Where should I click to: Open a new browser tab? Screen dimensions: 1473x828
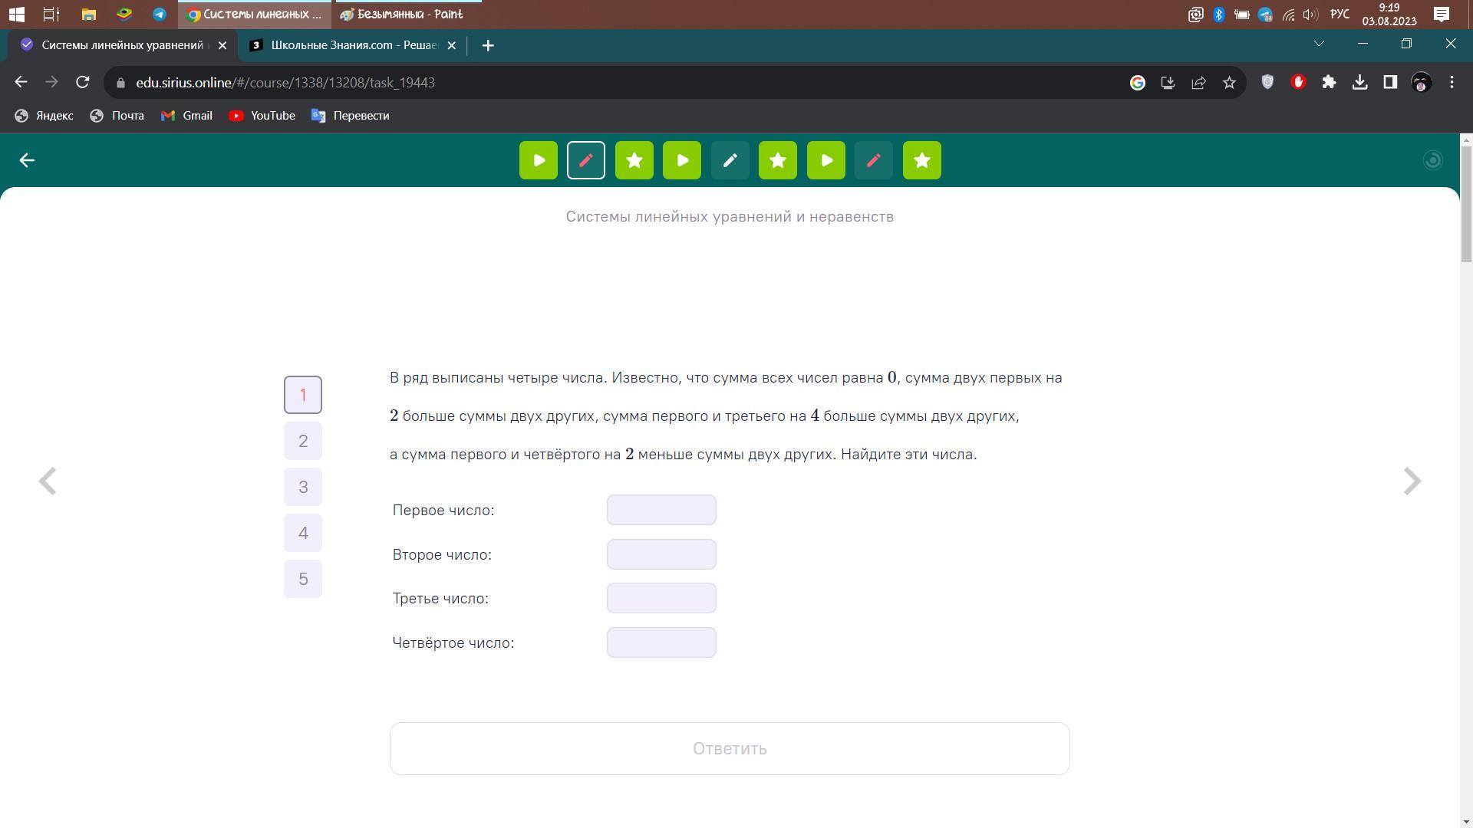click(x=488, y=45)
